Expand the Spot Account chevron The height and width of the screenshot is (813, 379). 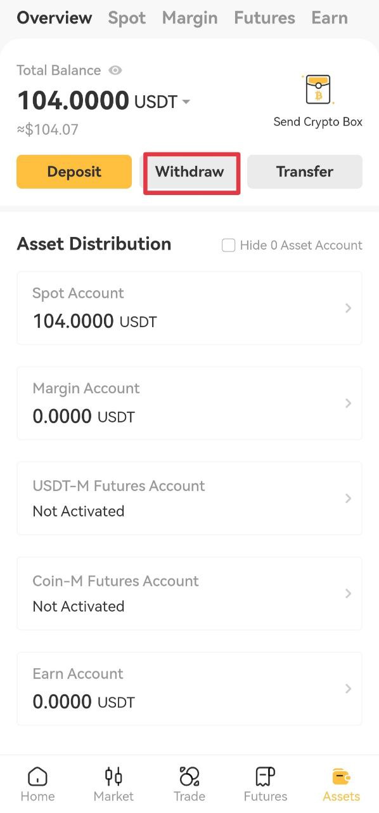pyautogui.click(x=348, y=308)
